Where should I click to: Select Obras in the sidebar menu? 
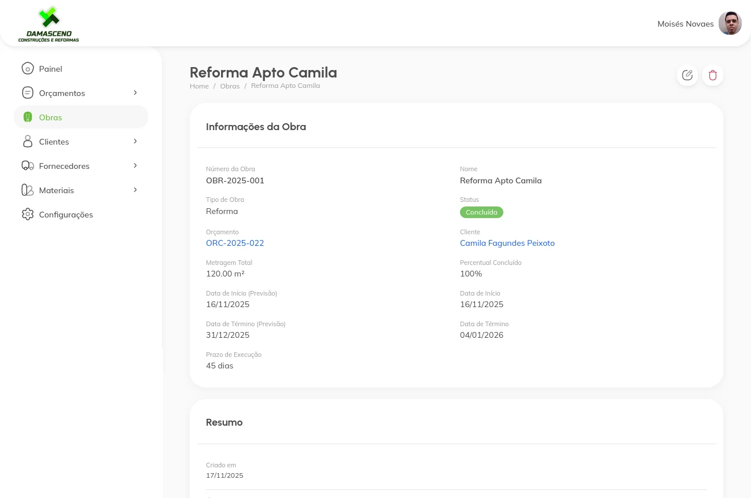click(x=51, y=117)
